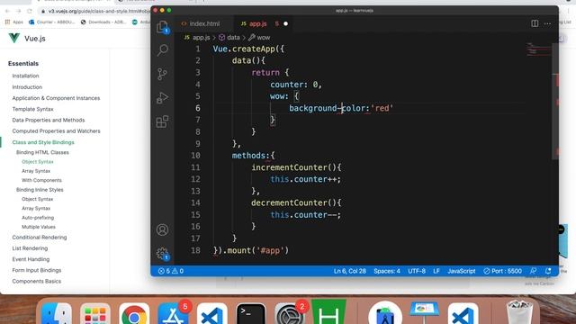576x324 pixels.
Task: Click the browser address bar
Action: [x=95, y=12]
